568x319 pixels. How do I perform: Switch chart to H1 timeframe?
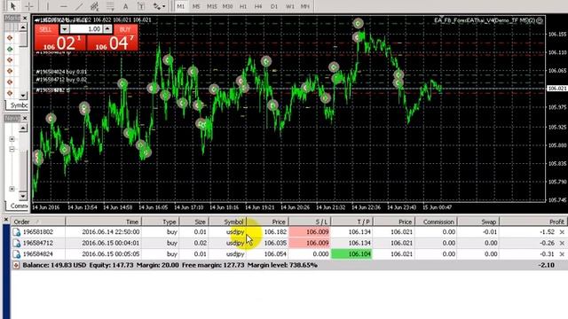coord(243,6)
